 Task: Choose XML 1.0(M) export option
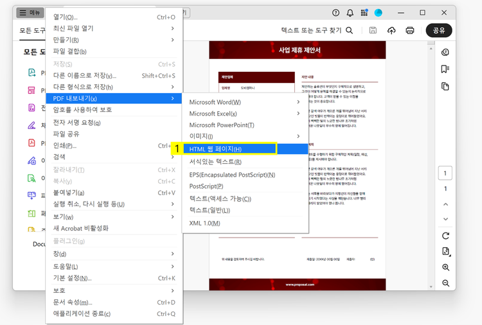tap(245, 223)
